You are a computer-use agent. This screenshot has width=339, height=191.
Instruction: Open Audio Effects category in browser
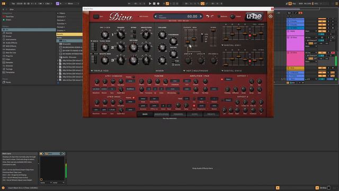pyautogui.click(x=11, y=43)
